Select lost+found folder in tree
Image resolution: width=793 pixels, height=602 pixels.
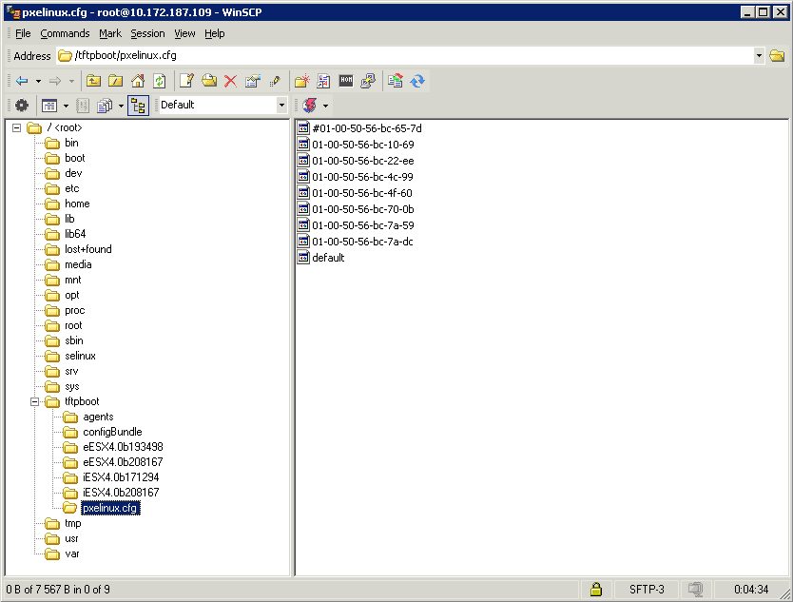(x=88, y=249)
